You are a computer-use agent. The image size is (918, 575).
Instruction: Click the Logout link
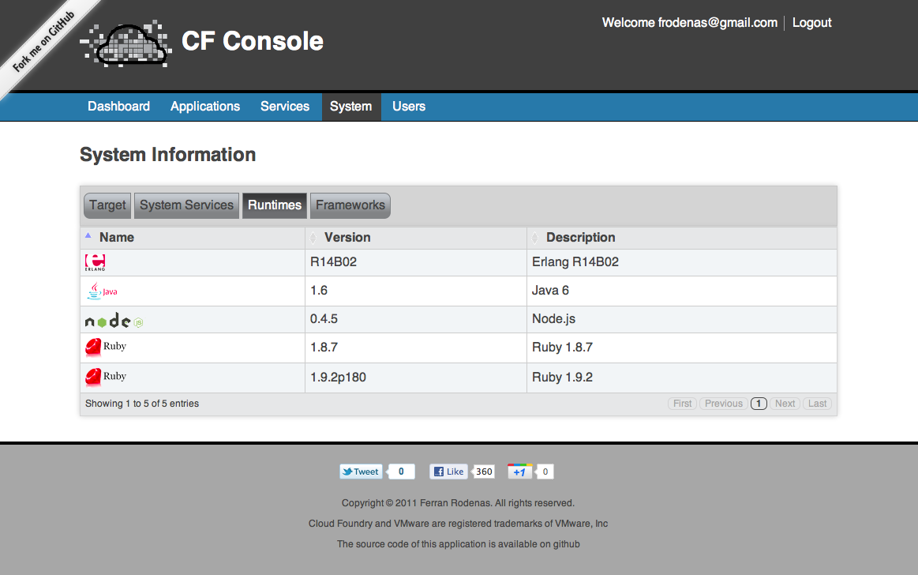coord(811,23)
